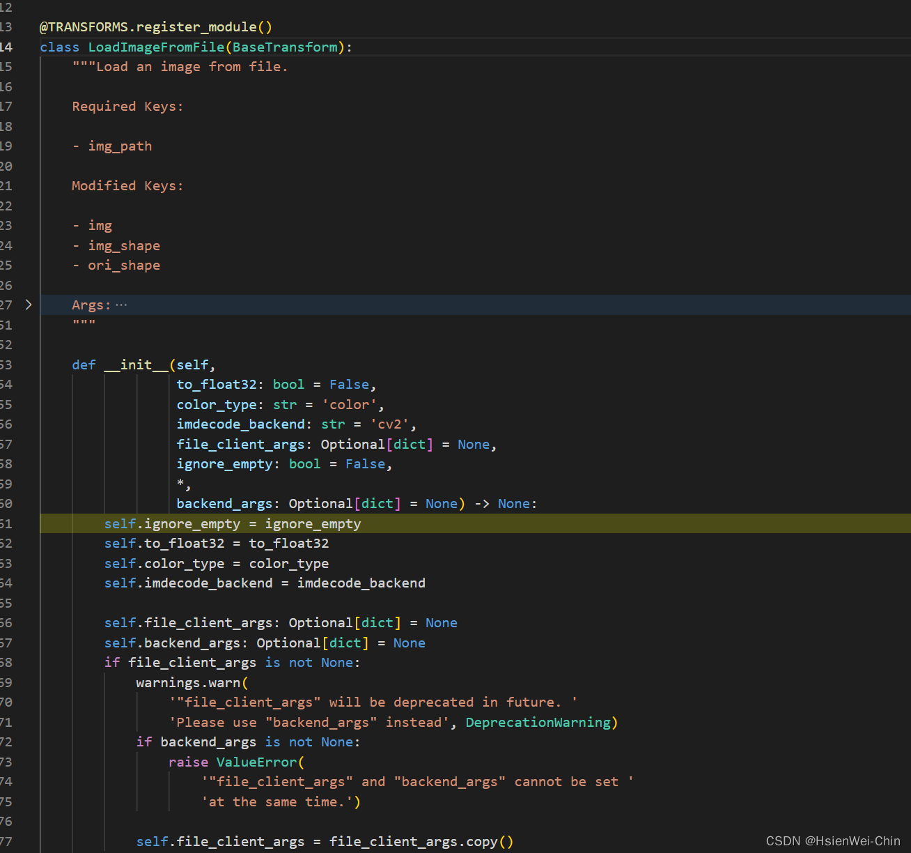Viewport: 911px width, 853px height.
Task: Click file_client_args.copy() call
Action: click(x=421, y=842)
